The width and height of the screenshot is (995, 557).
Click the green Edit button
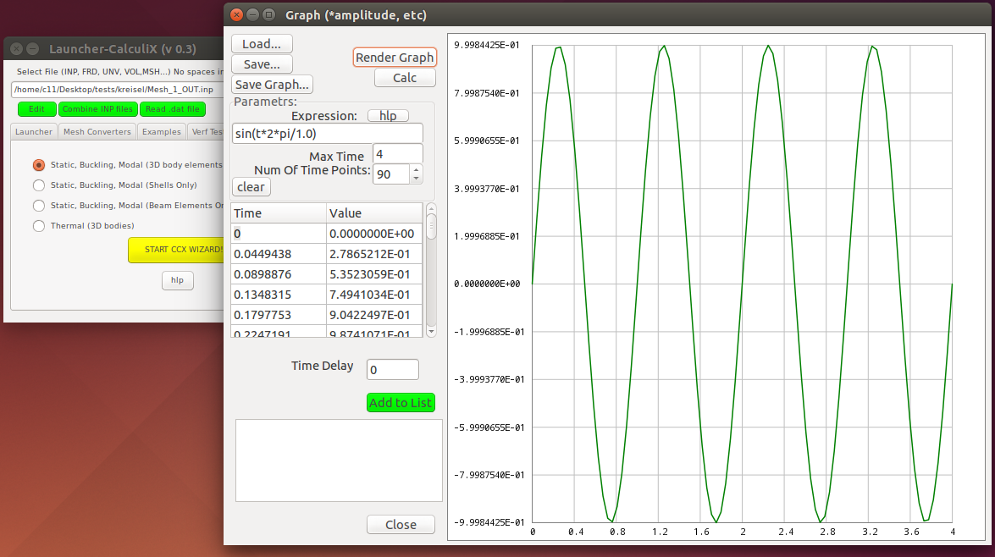tap(36, 108)
